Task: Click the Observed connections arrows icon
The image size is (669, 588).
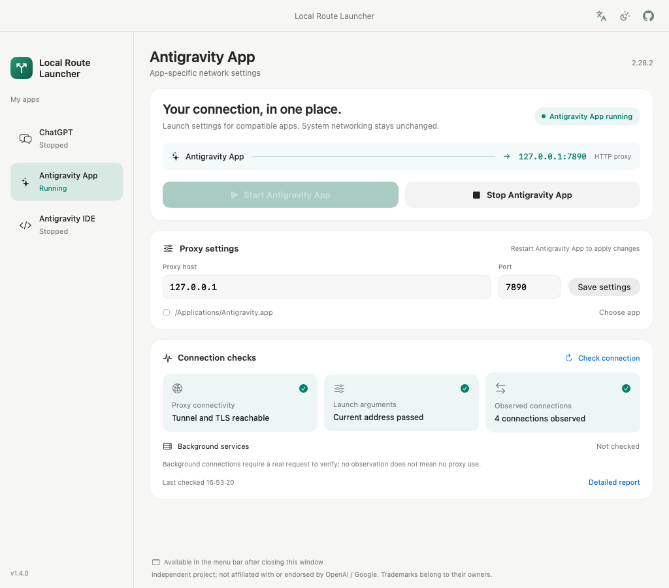Action: [x=500, y=388]
